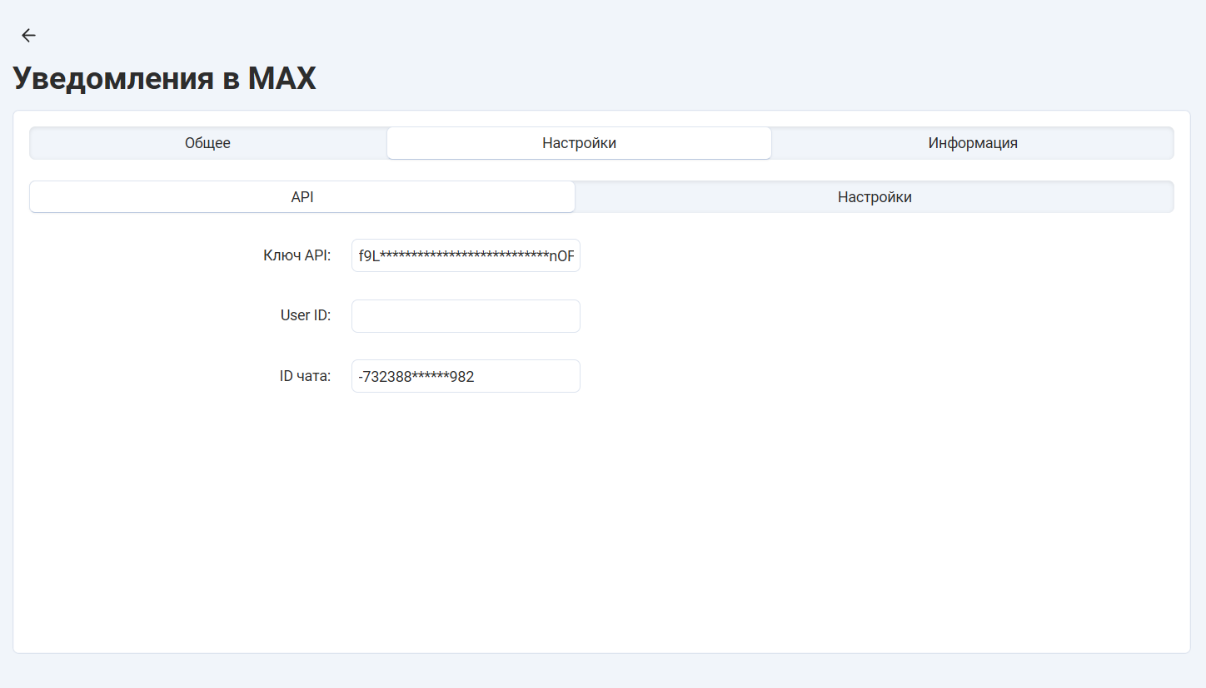The height and width of the screenshot is (688, 1206).
Task: Place cursor in masked key ending nOF
Action: (561, 255)
